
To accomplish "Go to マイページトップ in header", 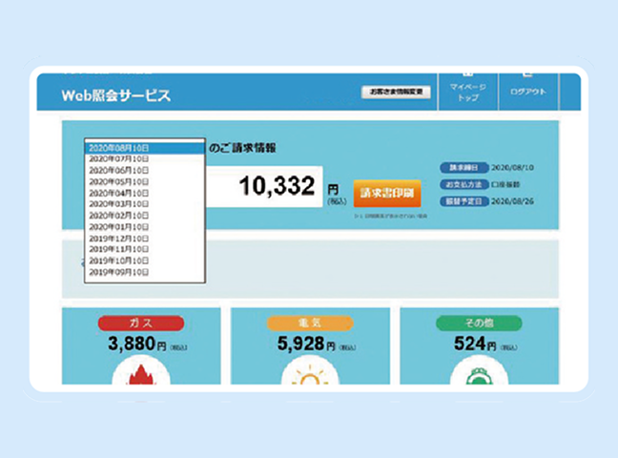I will 468,92.
